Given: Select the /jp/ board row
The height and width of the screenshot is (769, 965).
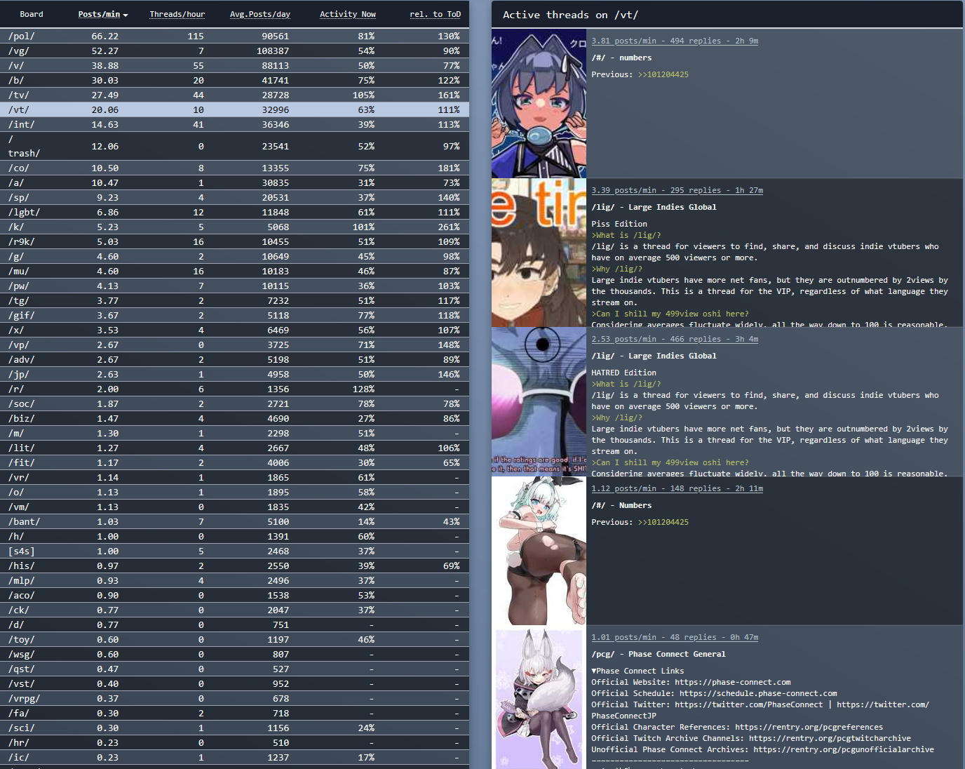Looking at the screenshot, I should tap(234, 374).
